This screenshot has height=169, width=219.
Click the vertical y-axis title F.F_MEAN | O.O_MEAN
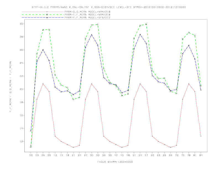point(11,87)
